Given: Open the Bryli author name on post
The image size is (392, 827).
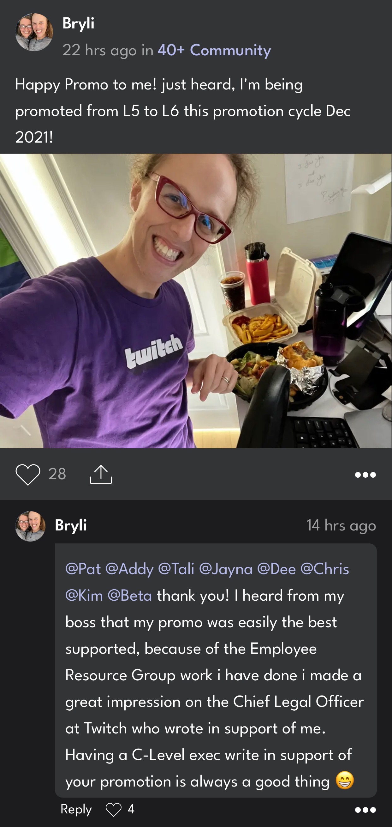Looking at the screenshot, I should 78,23.
